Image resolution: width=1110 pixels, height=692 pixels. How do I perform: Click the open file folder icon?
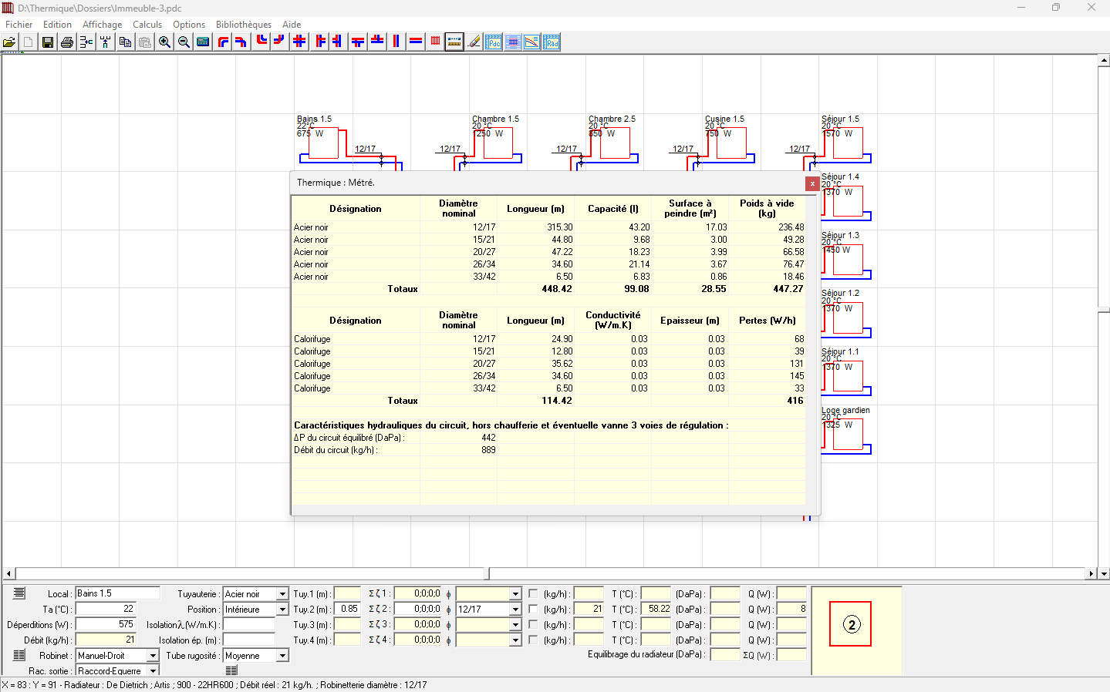pyautogui.click(x=9, y=42)
